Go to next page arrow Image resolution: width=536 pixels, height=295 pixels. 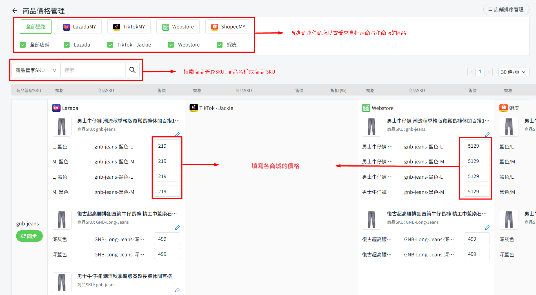pos(489,72)
